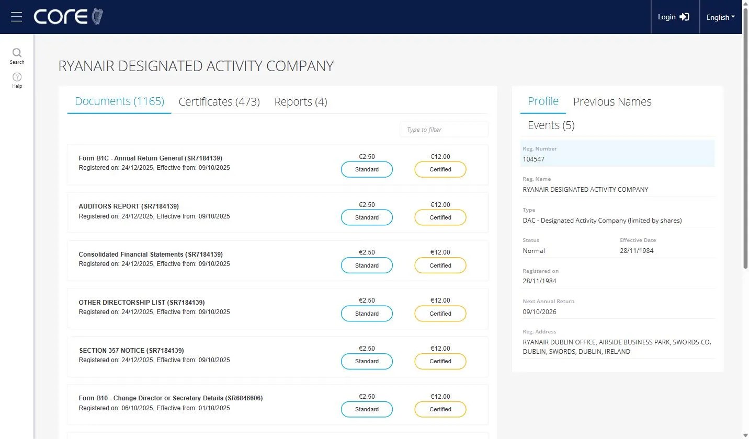Select the Profile tab
749x439 pixels.
coord(543,101)
